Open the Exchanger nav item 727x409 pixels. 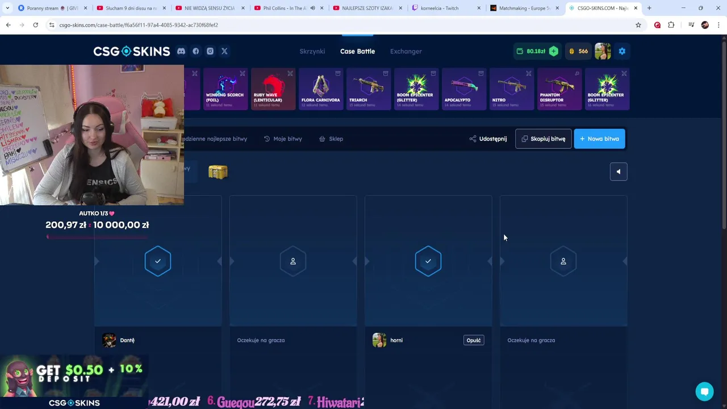tap(406, 51)
